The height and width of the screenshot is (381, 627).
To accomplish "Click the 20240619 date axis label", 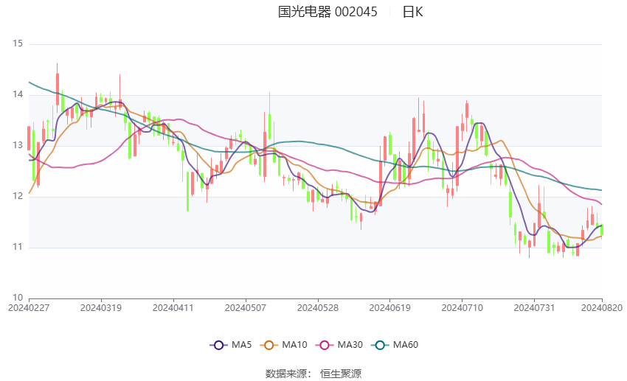I will [x=390, y=308].
